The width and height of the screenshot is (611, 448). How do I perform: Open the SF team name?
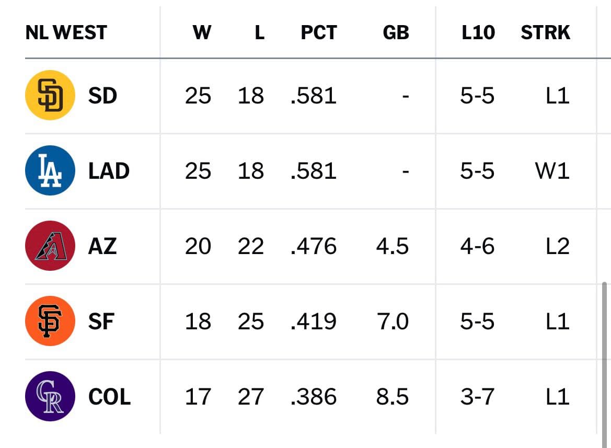[x=101, y=321]
